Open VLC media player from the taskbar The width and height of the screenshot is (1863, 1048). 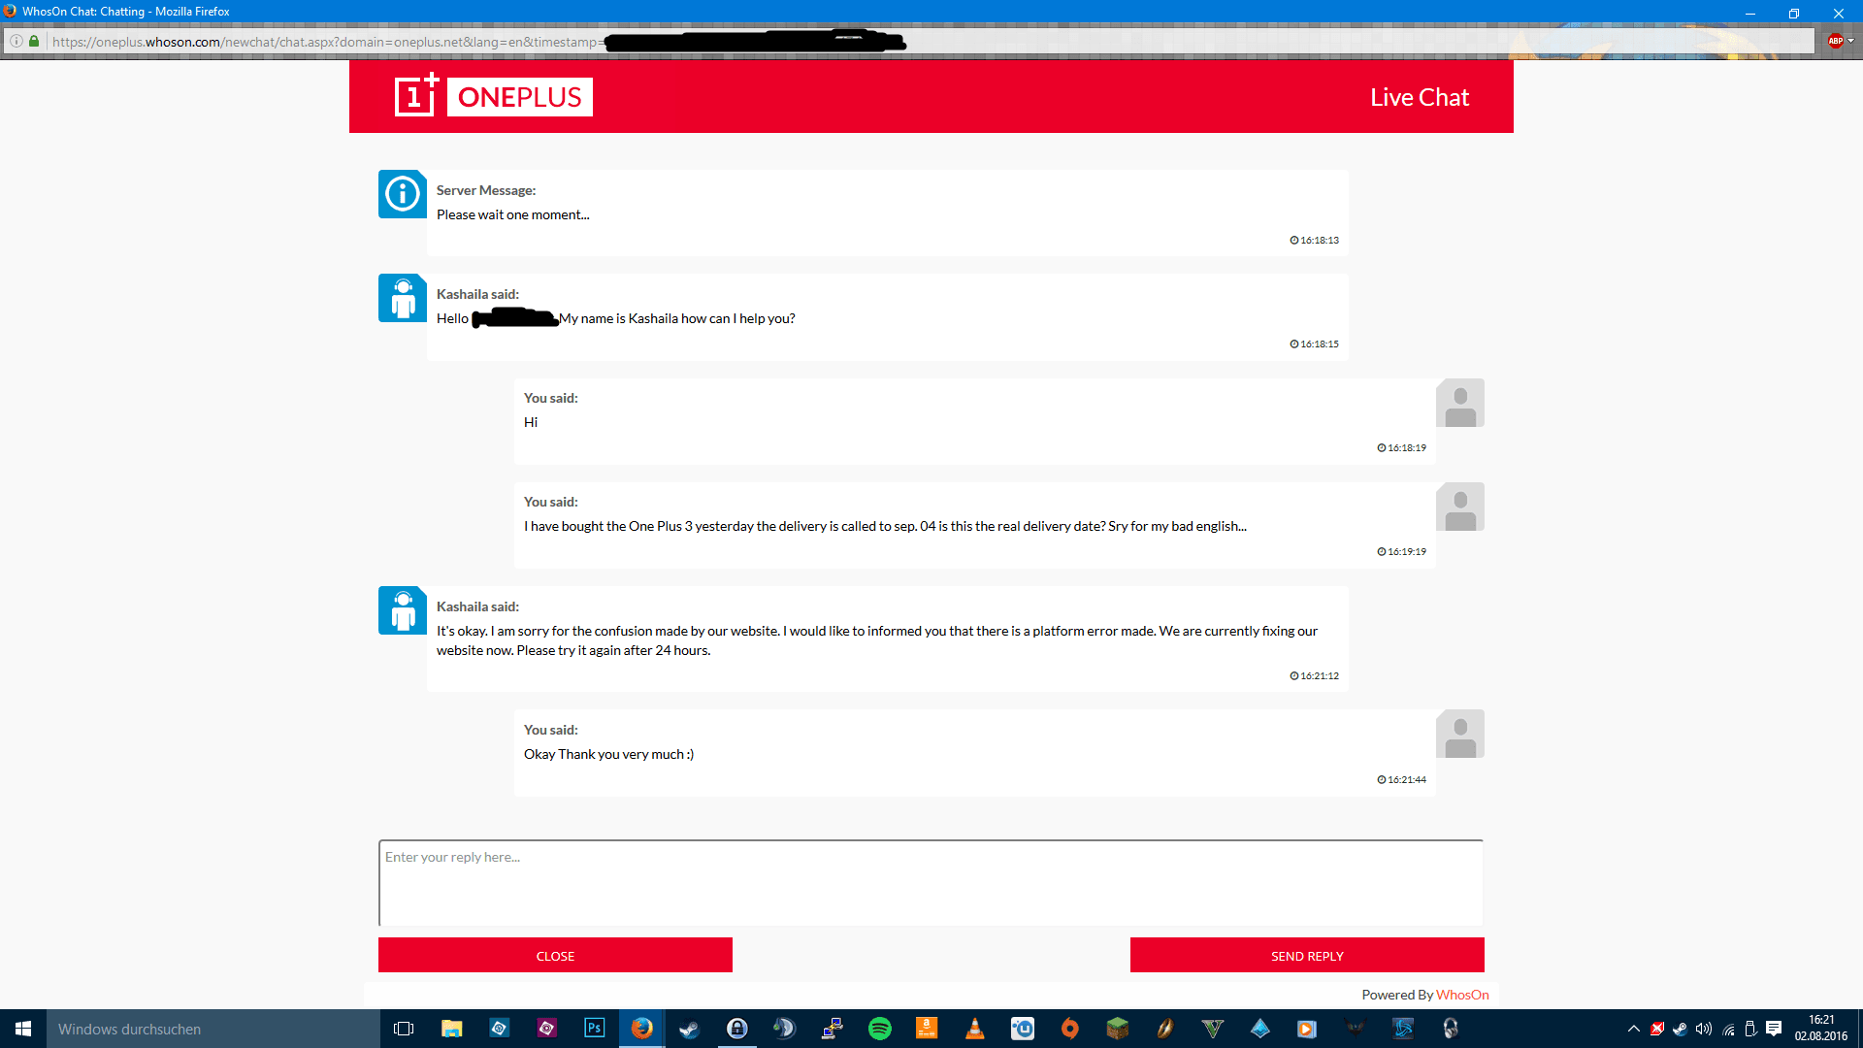974,1029
